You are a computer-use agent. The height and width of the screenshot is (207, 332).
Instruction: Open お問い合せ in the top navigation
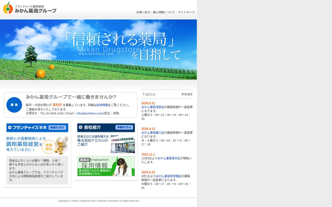pyautogui.click(x=143, y=12)
